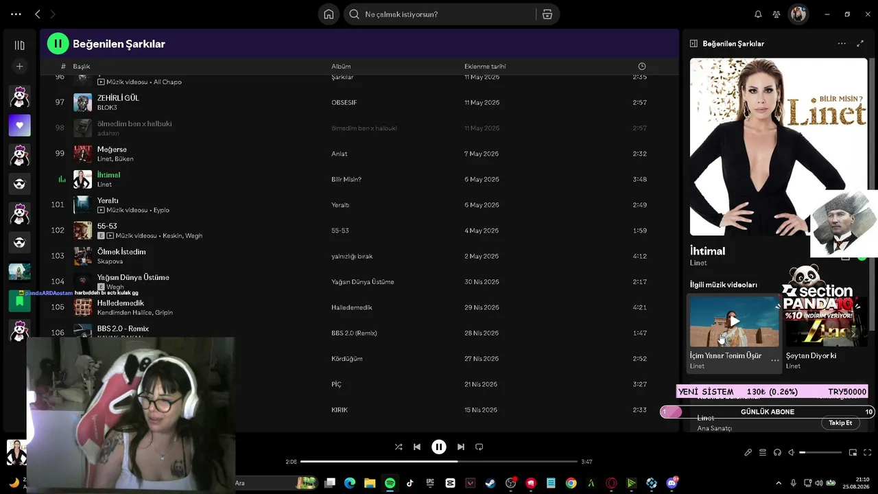Launch Steam from the taskbar
The image size is (878, 494).
tap(490, 483)
